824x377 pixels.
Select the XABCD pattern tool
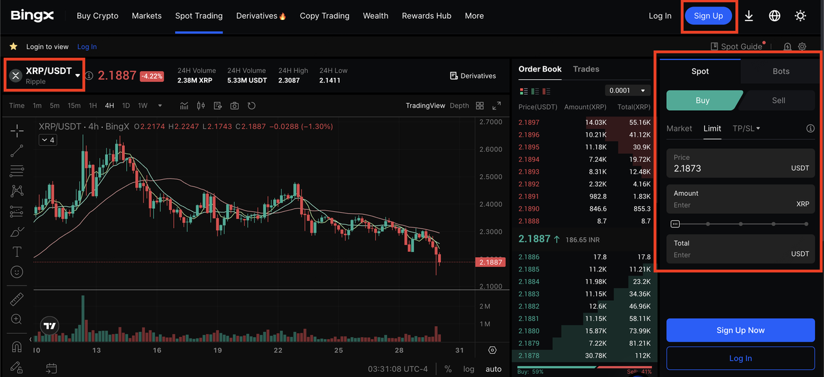[17, 191]
